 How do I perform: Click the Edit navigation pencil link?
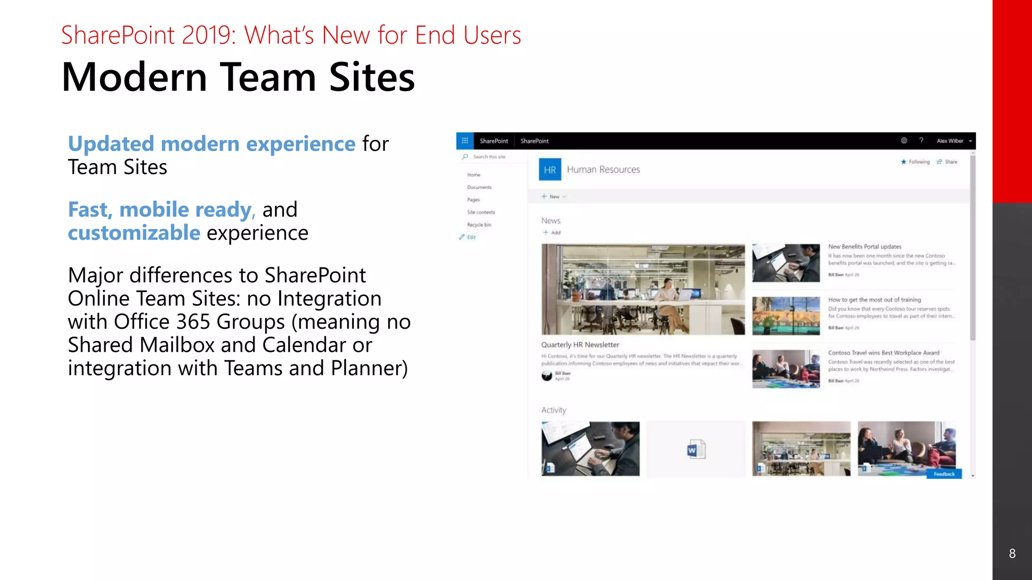point(467,237)
